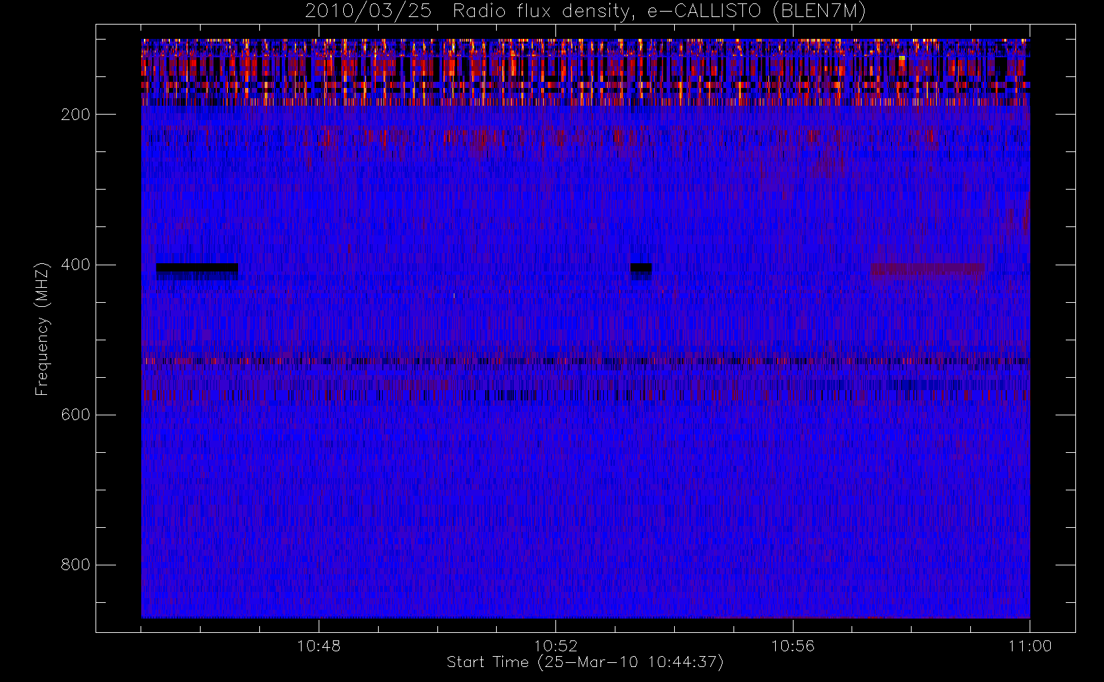Select the 400 frequency tick label
Viewport: 1104px width, 682px height.
point(76,265)
